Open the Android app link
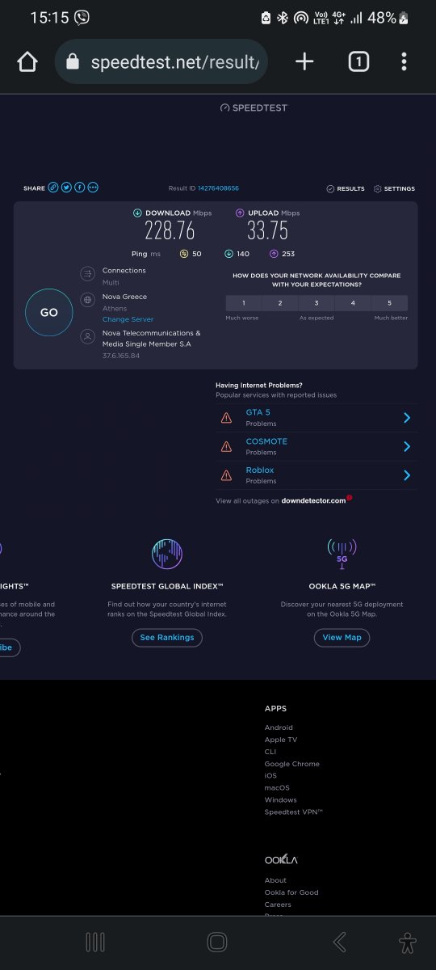 pos(279,727)
